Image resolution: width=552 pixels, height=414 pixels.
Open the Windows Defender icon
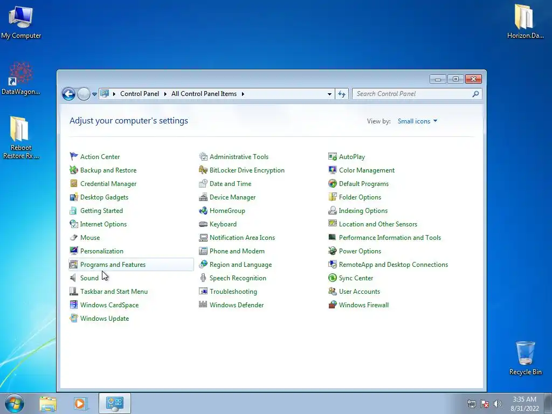click(203, 305)
